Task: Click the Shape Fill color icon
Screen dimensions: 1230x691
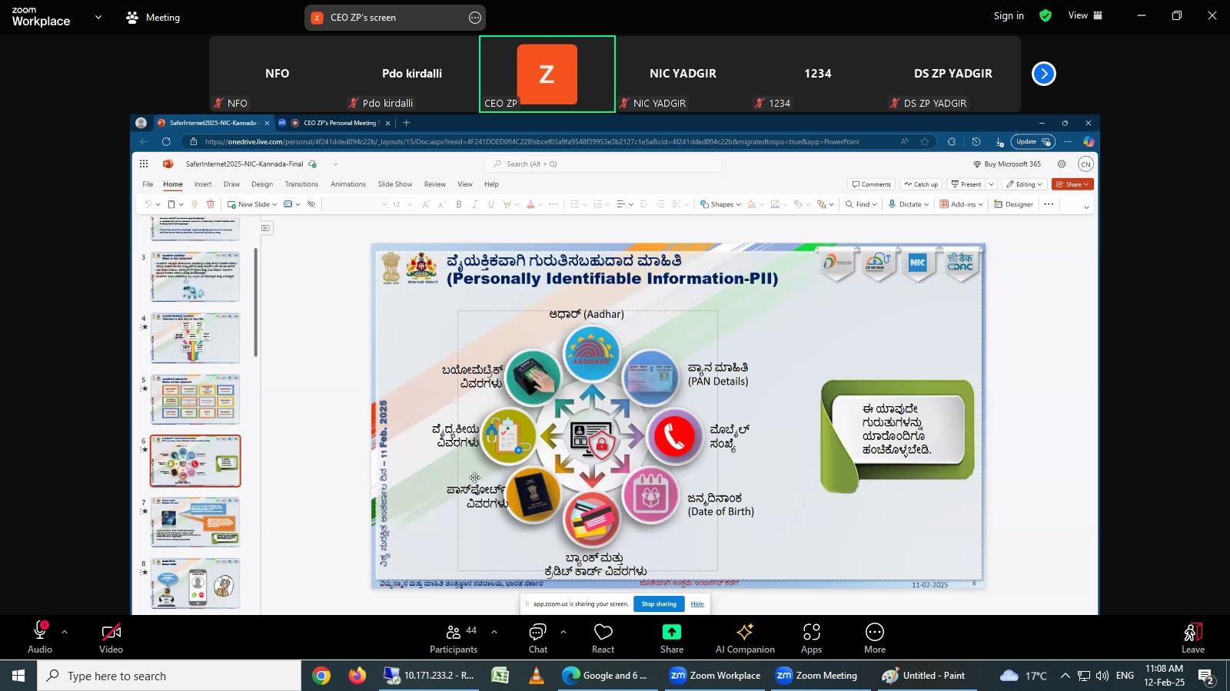Action: click(752, 204)
